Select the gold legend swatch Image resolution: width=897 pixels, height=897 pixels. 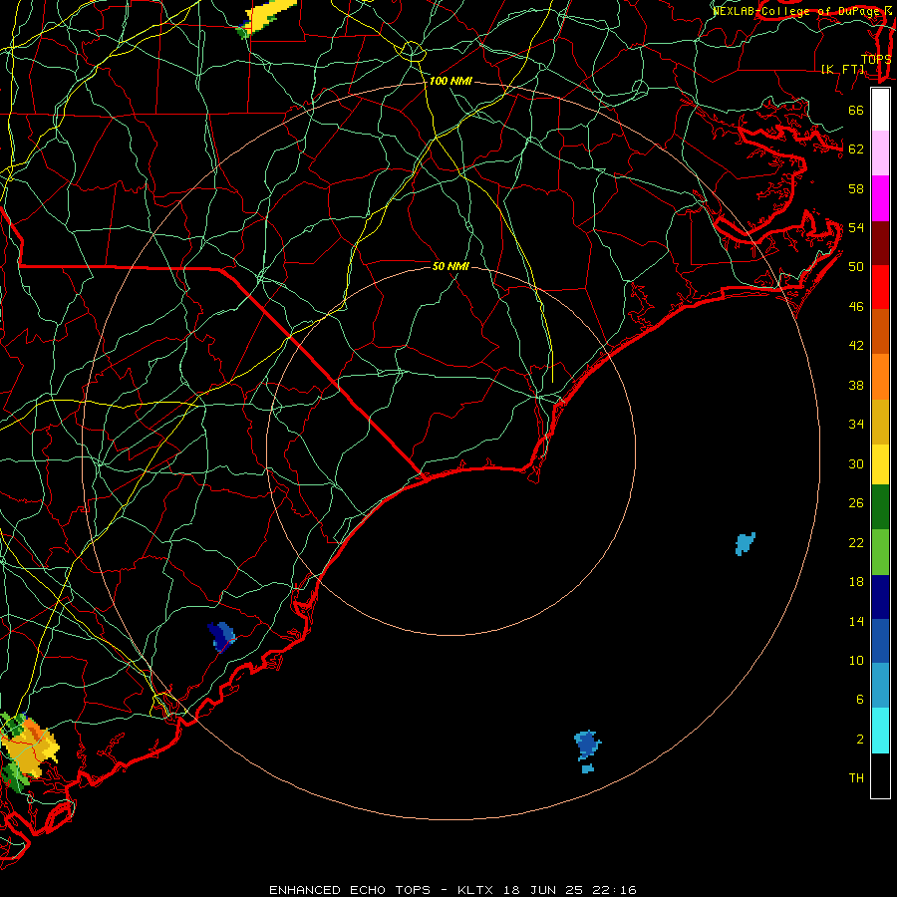tap(880, 422)
